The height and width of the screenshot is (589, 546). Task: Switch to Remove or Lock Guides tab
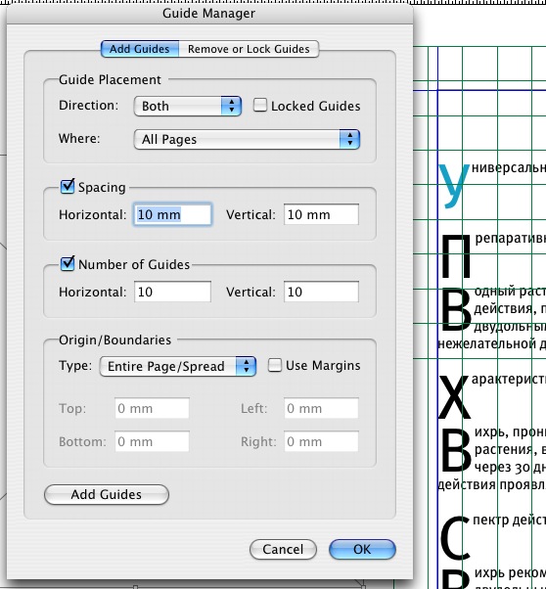click(x=249, y=49)
